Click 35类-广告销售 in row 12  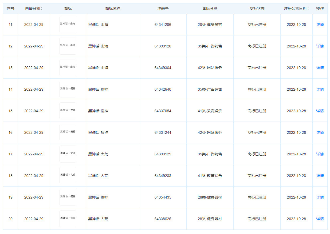click(210, 46)
